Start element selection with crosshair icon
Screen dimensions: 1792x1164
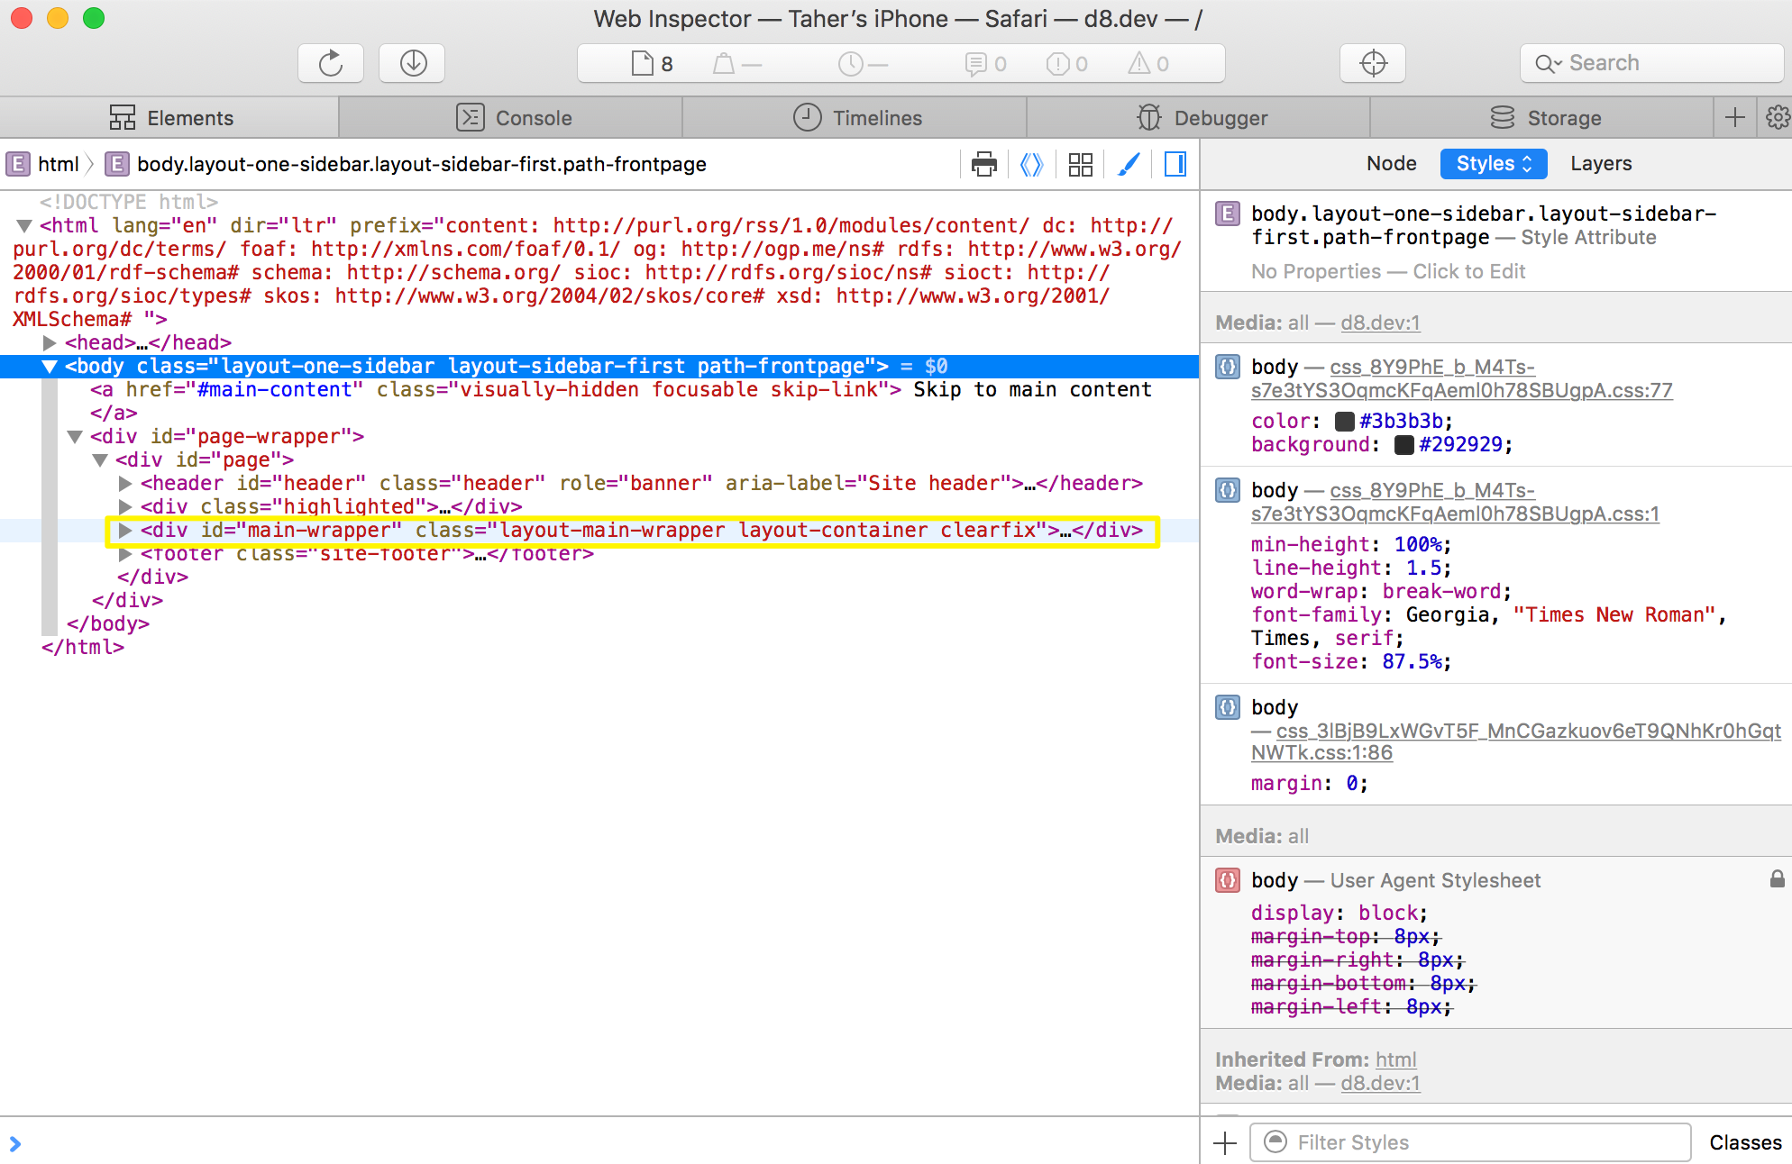[1373, 63]
